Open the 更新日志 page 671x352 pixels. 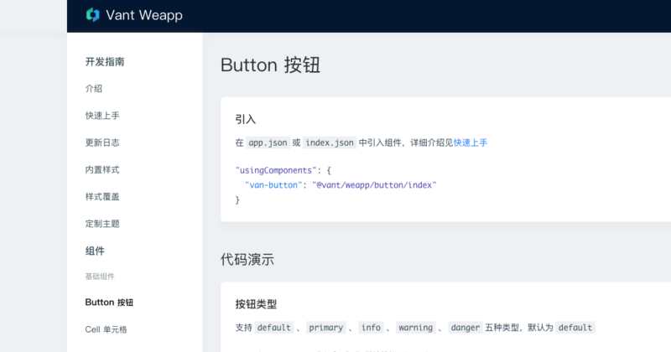(102, 142)
